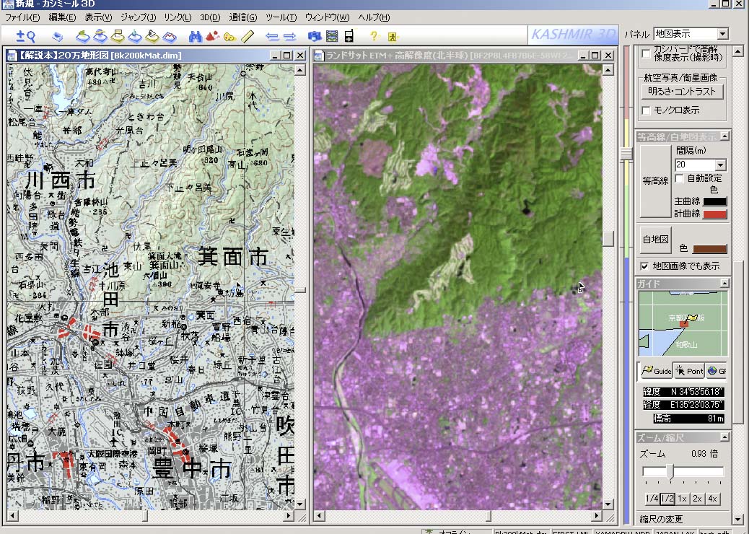Open the binoculars search tool
The width and height of the screenshot is (749, 534).
click(195, 36)
